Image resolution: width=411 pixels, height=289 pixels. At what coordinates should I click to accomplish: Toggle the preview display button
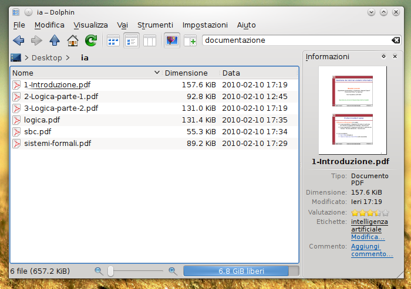[171, 40]
